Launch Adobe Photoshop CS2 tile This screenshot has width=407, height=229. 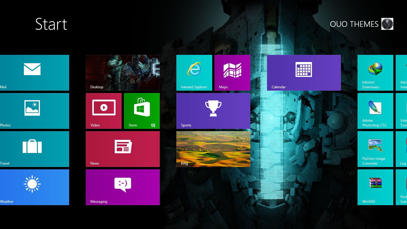click(x=375, y=111)
